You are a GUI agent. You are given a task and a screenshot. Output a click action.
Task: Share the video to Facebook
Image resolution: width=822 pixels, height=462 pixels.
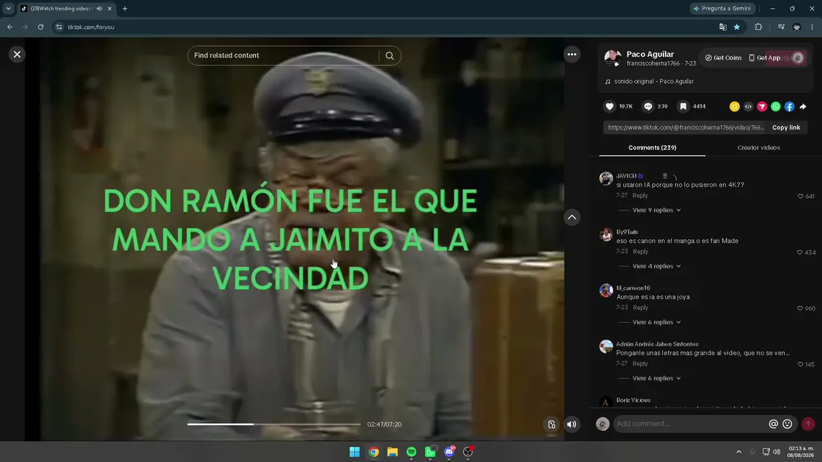789,107
